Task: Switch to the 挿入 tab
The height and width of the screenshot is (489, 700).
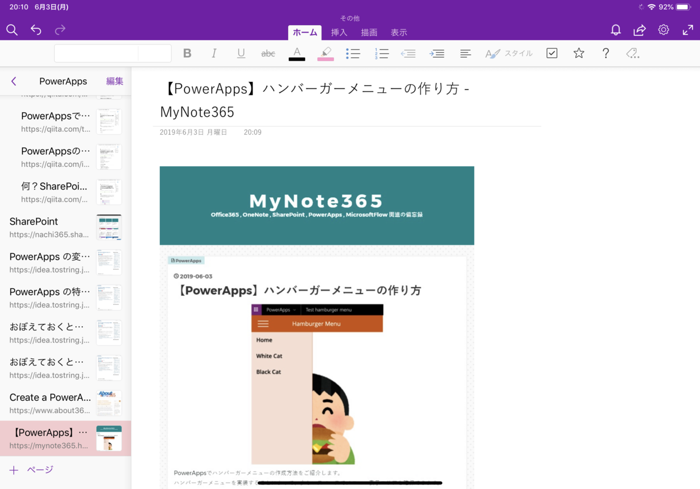Action: pos(339,33)
